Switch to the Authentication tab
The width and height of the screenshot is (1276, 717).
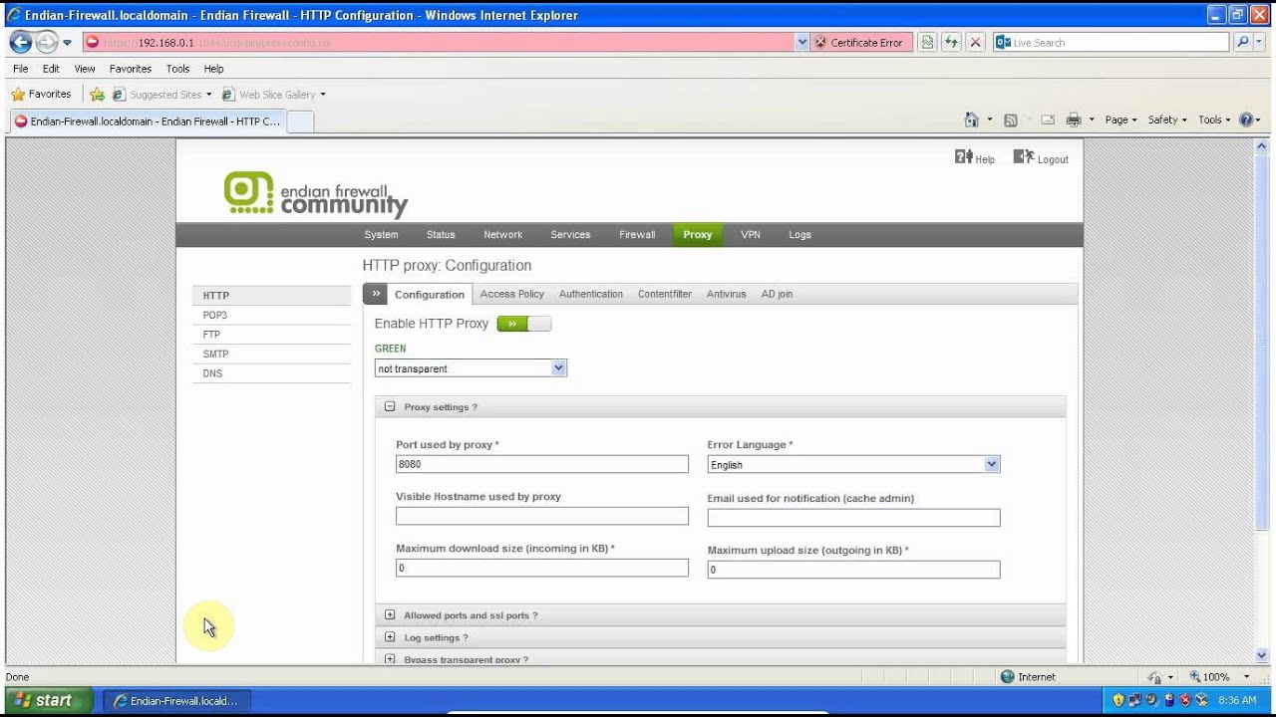click(x=591, y=294)
